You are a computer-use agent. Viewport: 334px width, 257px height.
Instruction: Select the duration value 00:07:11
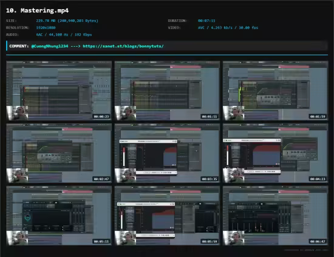[x=206, y=21]
